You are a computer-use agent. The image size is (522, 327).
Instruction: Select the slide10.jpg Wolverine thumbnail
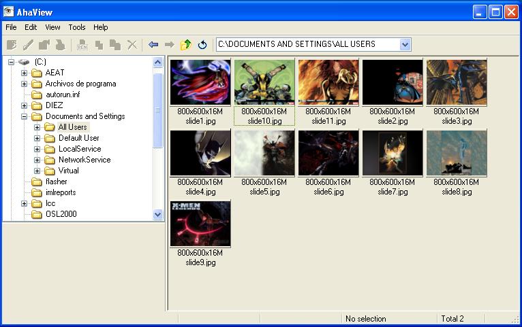point(264,82)
